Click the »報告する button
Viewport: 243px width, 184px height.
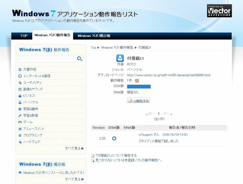pyautogui.click(x=138, y=100)
